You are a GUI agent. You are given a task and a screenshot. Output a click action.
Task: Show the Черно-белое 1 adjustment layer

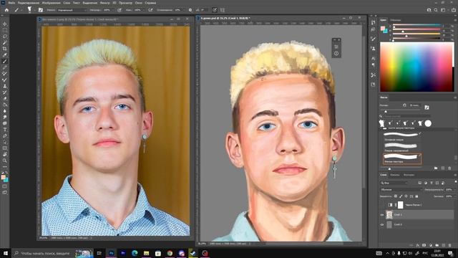382,205
